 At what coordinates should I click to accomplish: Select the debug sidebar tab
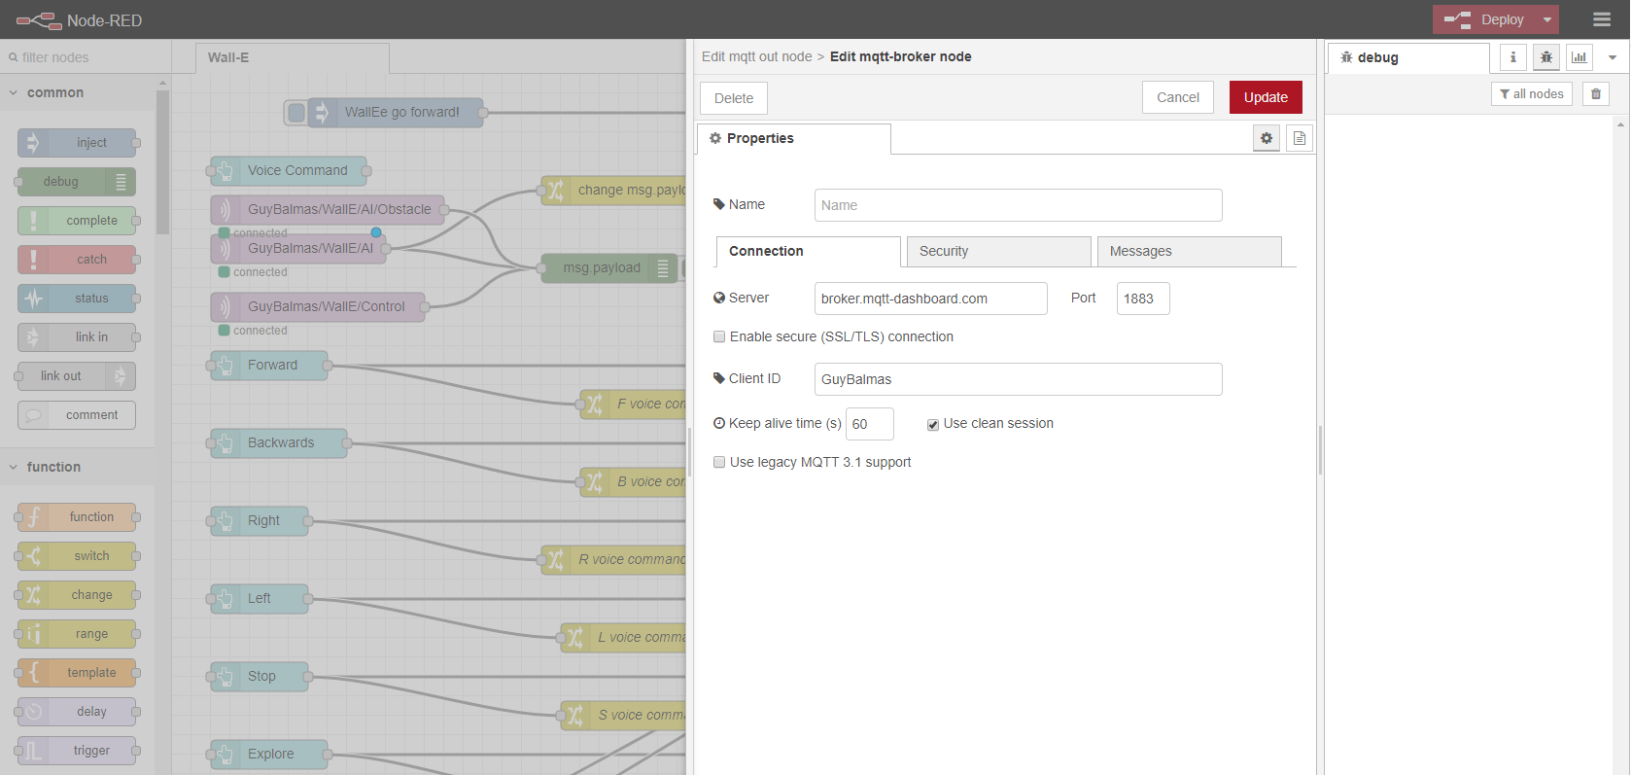1408,57
